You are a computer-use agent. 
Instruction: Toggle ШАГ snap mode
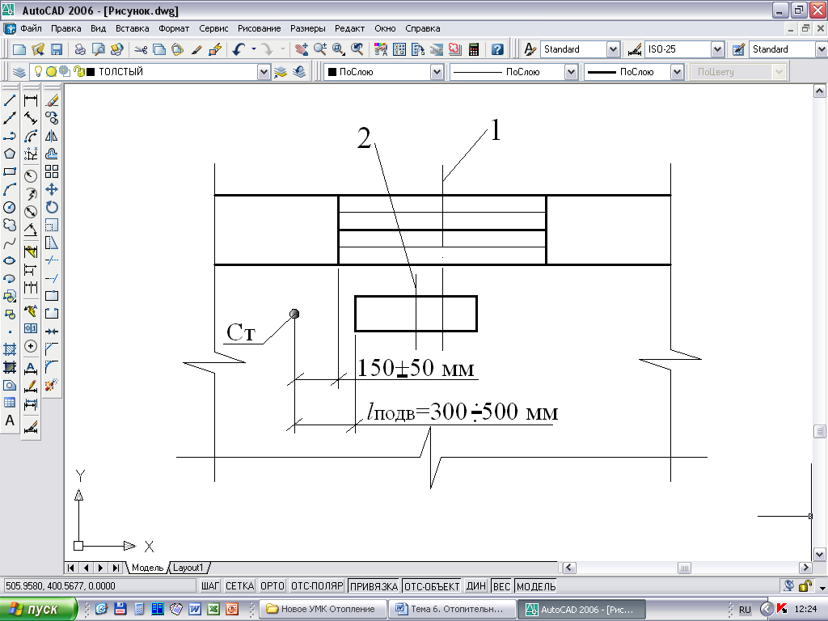210,586
